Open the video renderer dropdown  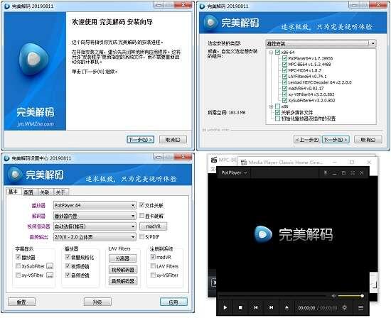tap(95, 226)
